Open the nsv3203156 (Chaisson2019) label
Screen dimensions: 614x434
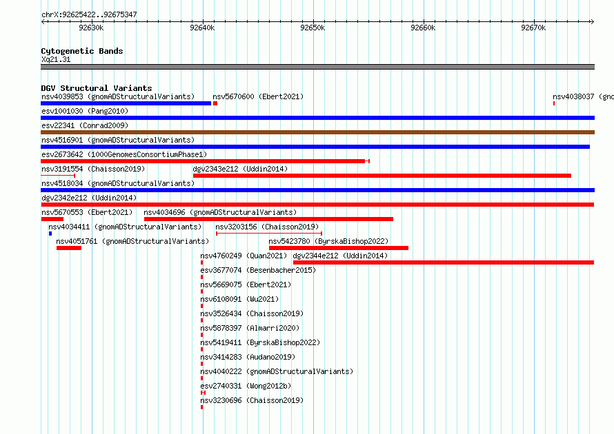click(267, 227)
